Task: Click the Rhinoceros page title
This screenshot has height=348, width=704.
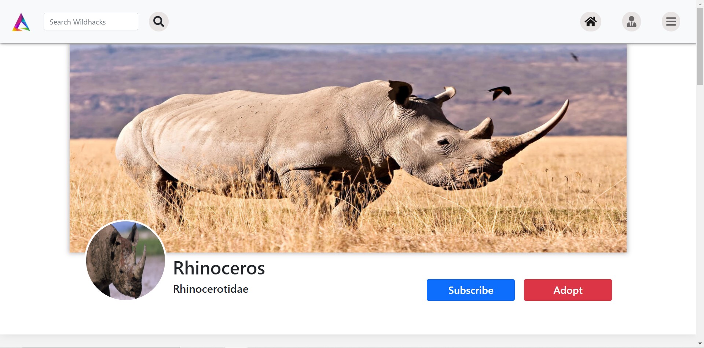Action: (219, 268)
